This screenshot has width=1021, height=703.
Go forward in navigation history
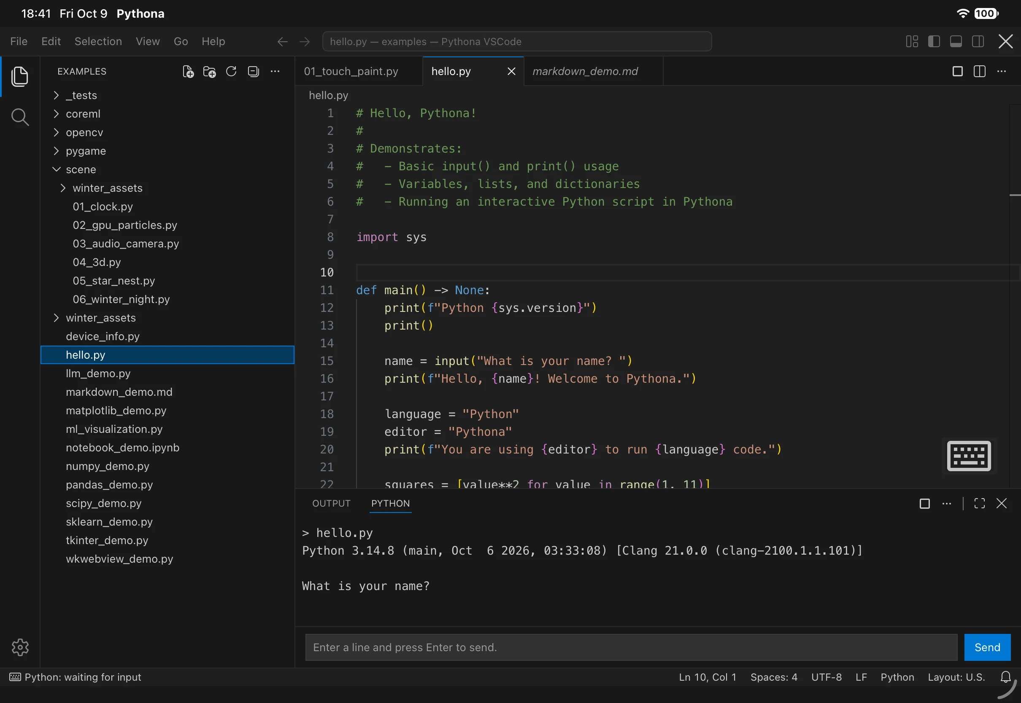305,41
